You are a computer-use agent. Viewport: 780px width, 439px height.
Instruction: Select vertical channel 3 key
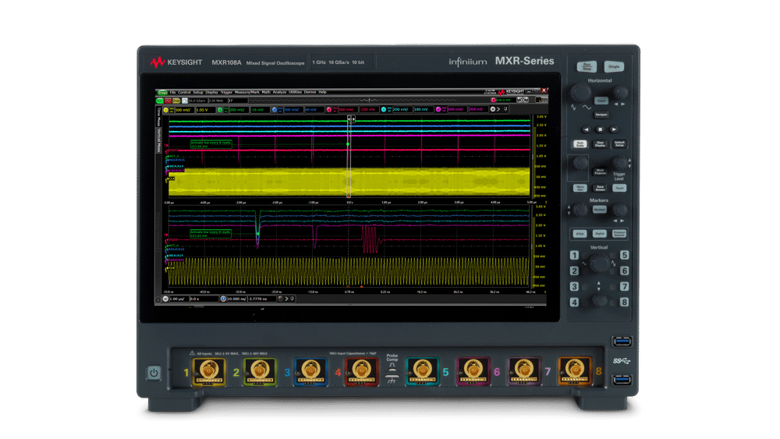(x=574, y=287)
